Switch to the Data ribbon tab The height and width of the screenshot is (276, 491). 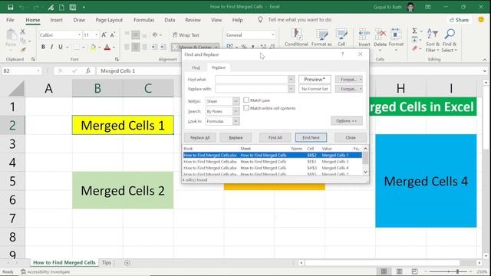pyautogui.click(x=170, y=20)
